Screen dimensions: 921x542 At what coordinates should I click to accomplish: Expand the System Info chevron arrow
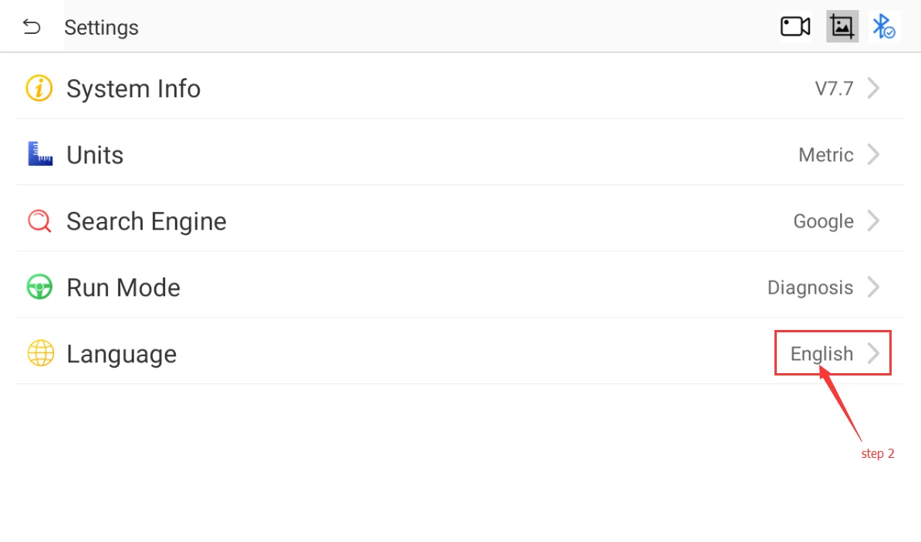[873, 89]
